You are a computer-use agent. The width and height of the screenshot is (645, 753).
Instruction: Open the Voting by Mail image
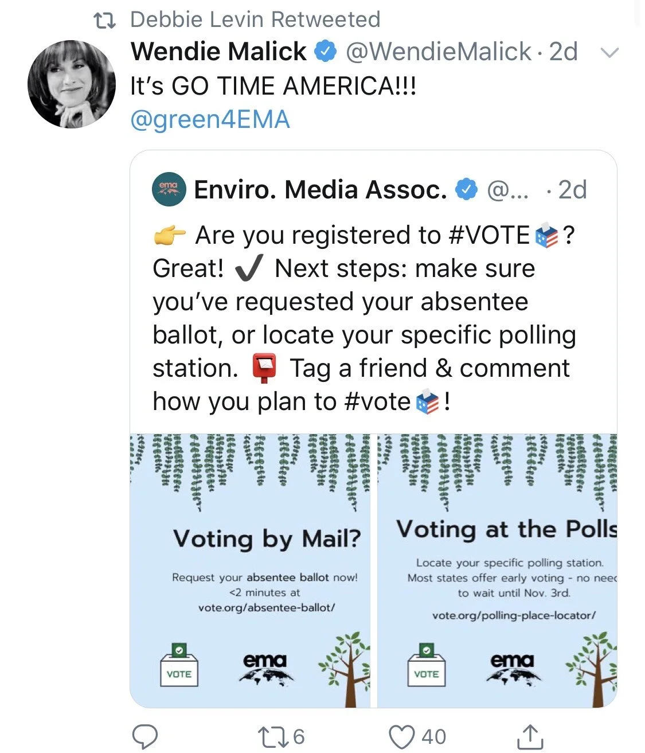tap(250, 570)
